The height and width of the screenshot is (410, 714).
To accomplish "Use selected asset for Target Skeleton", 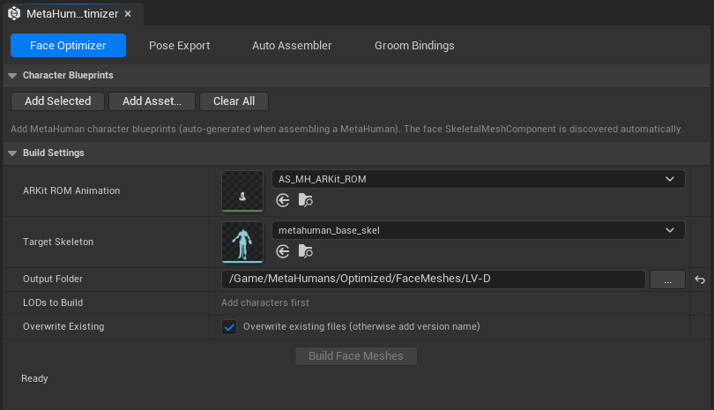I will point(283,251).
